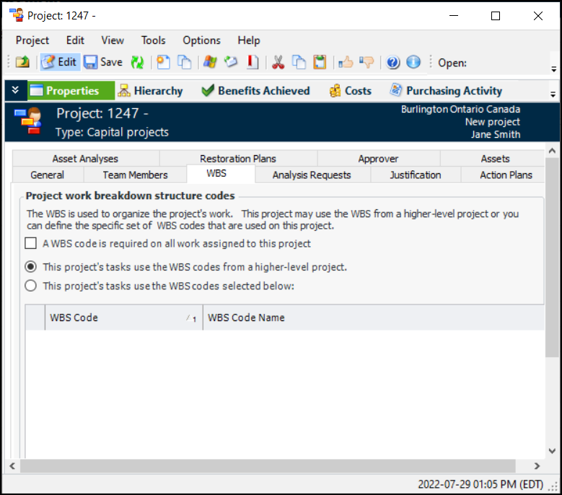The image size is (562, 495).
Task: Click the horizontal scrollbar left arrow
Action: click(12, 466)
